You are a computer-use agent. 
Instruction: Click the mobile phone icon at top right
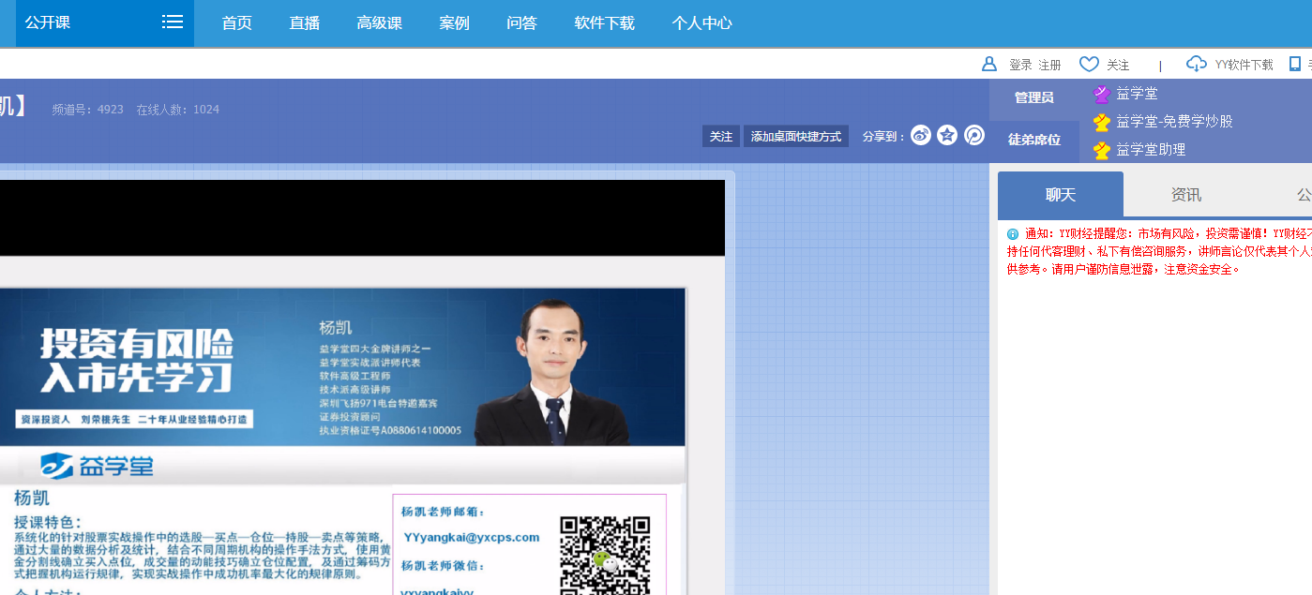1295,64
